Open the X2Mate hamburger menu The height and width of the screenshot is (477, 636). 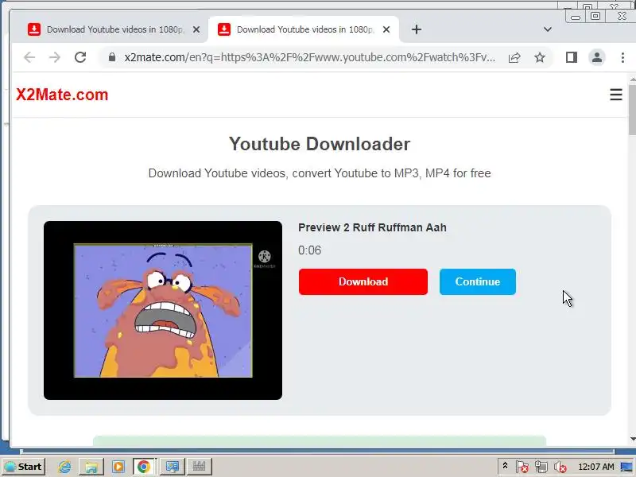point(616,95)
